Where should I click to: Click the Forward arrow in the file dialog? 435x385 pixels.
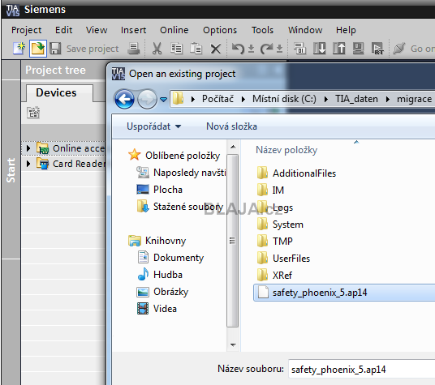tap(147, 99)
